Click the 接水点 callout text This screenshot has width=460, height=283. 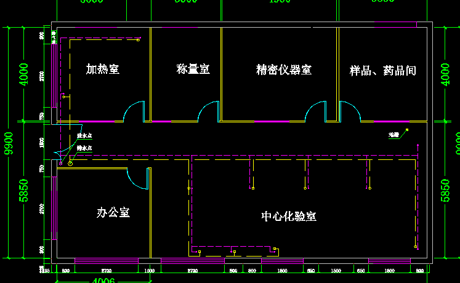pos(84,135)
